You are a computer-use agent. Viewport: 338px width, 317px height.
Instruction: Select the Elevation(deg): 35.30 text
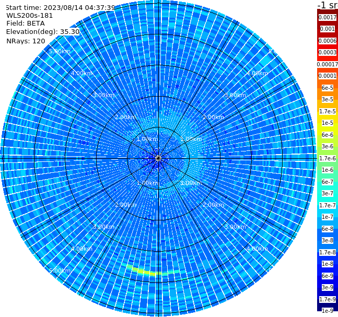43,32
